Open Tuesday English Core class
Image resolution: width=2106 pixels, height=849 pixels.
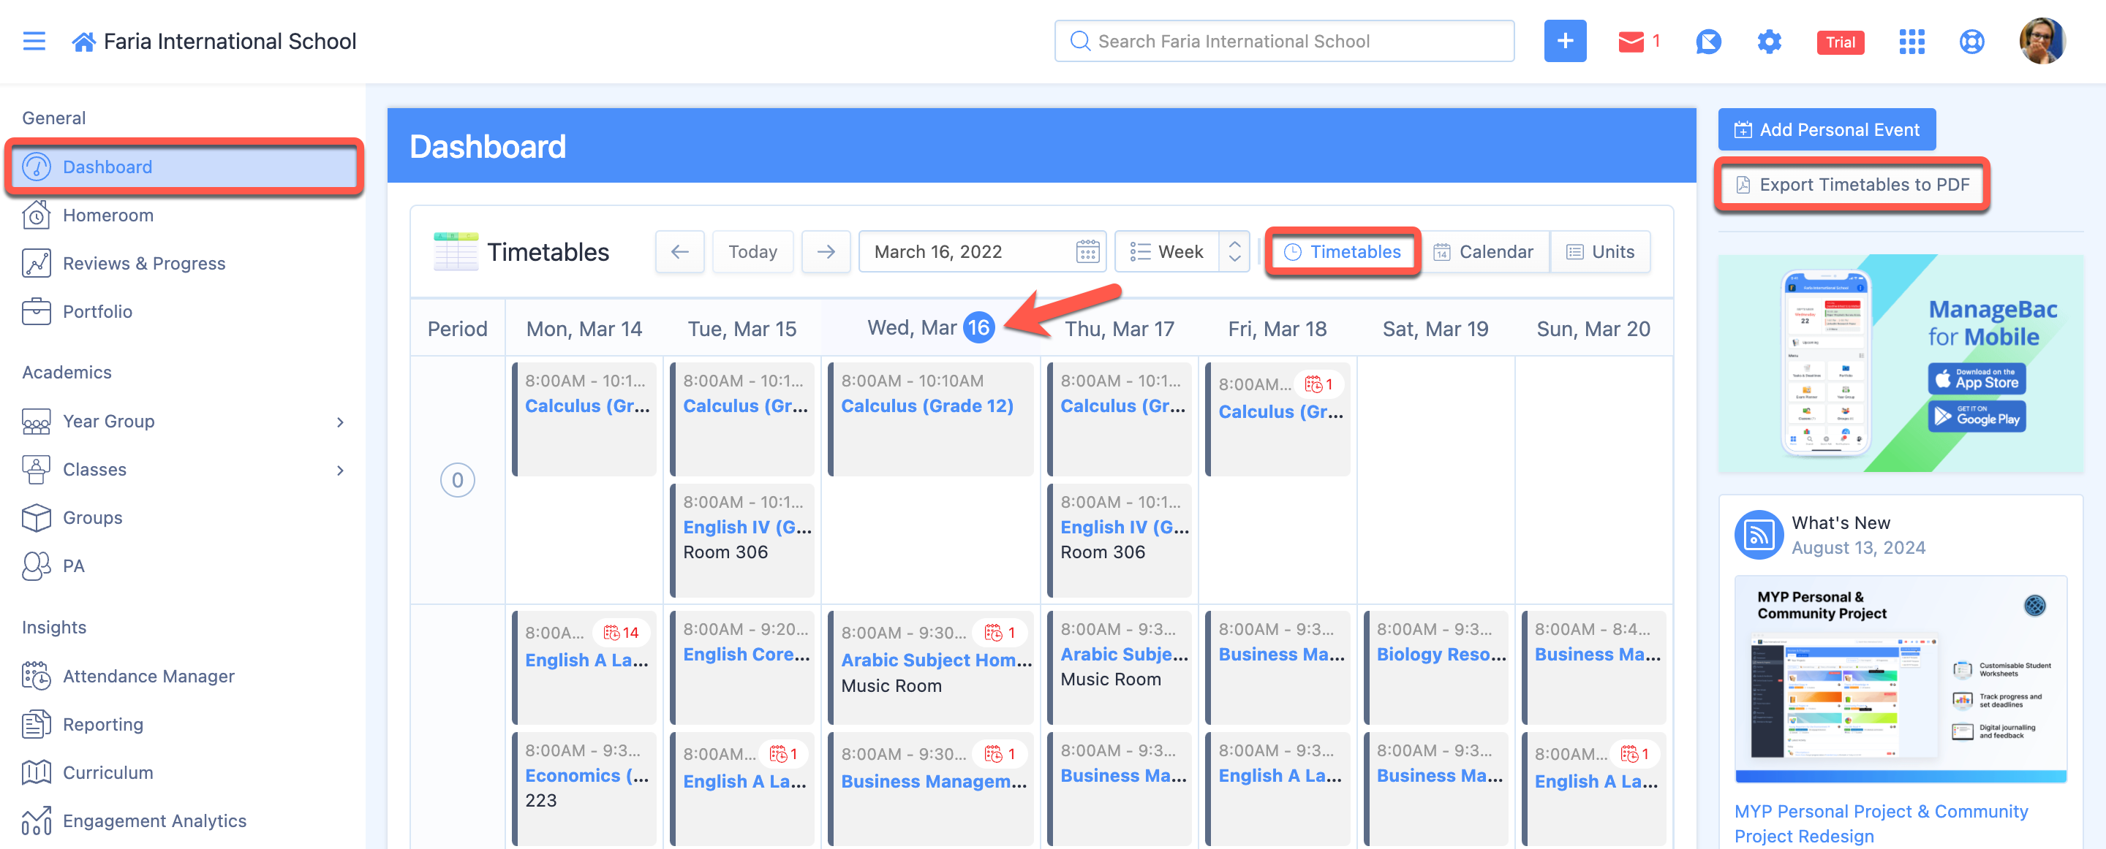coord(741,667)
